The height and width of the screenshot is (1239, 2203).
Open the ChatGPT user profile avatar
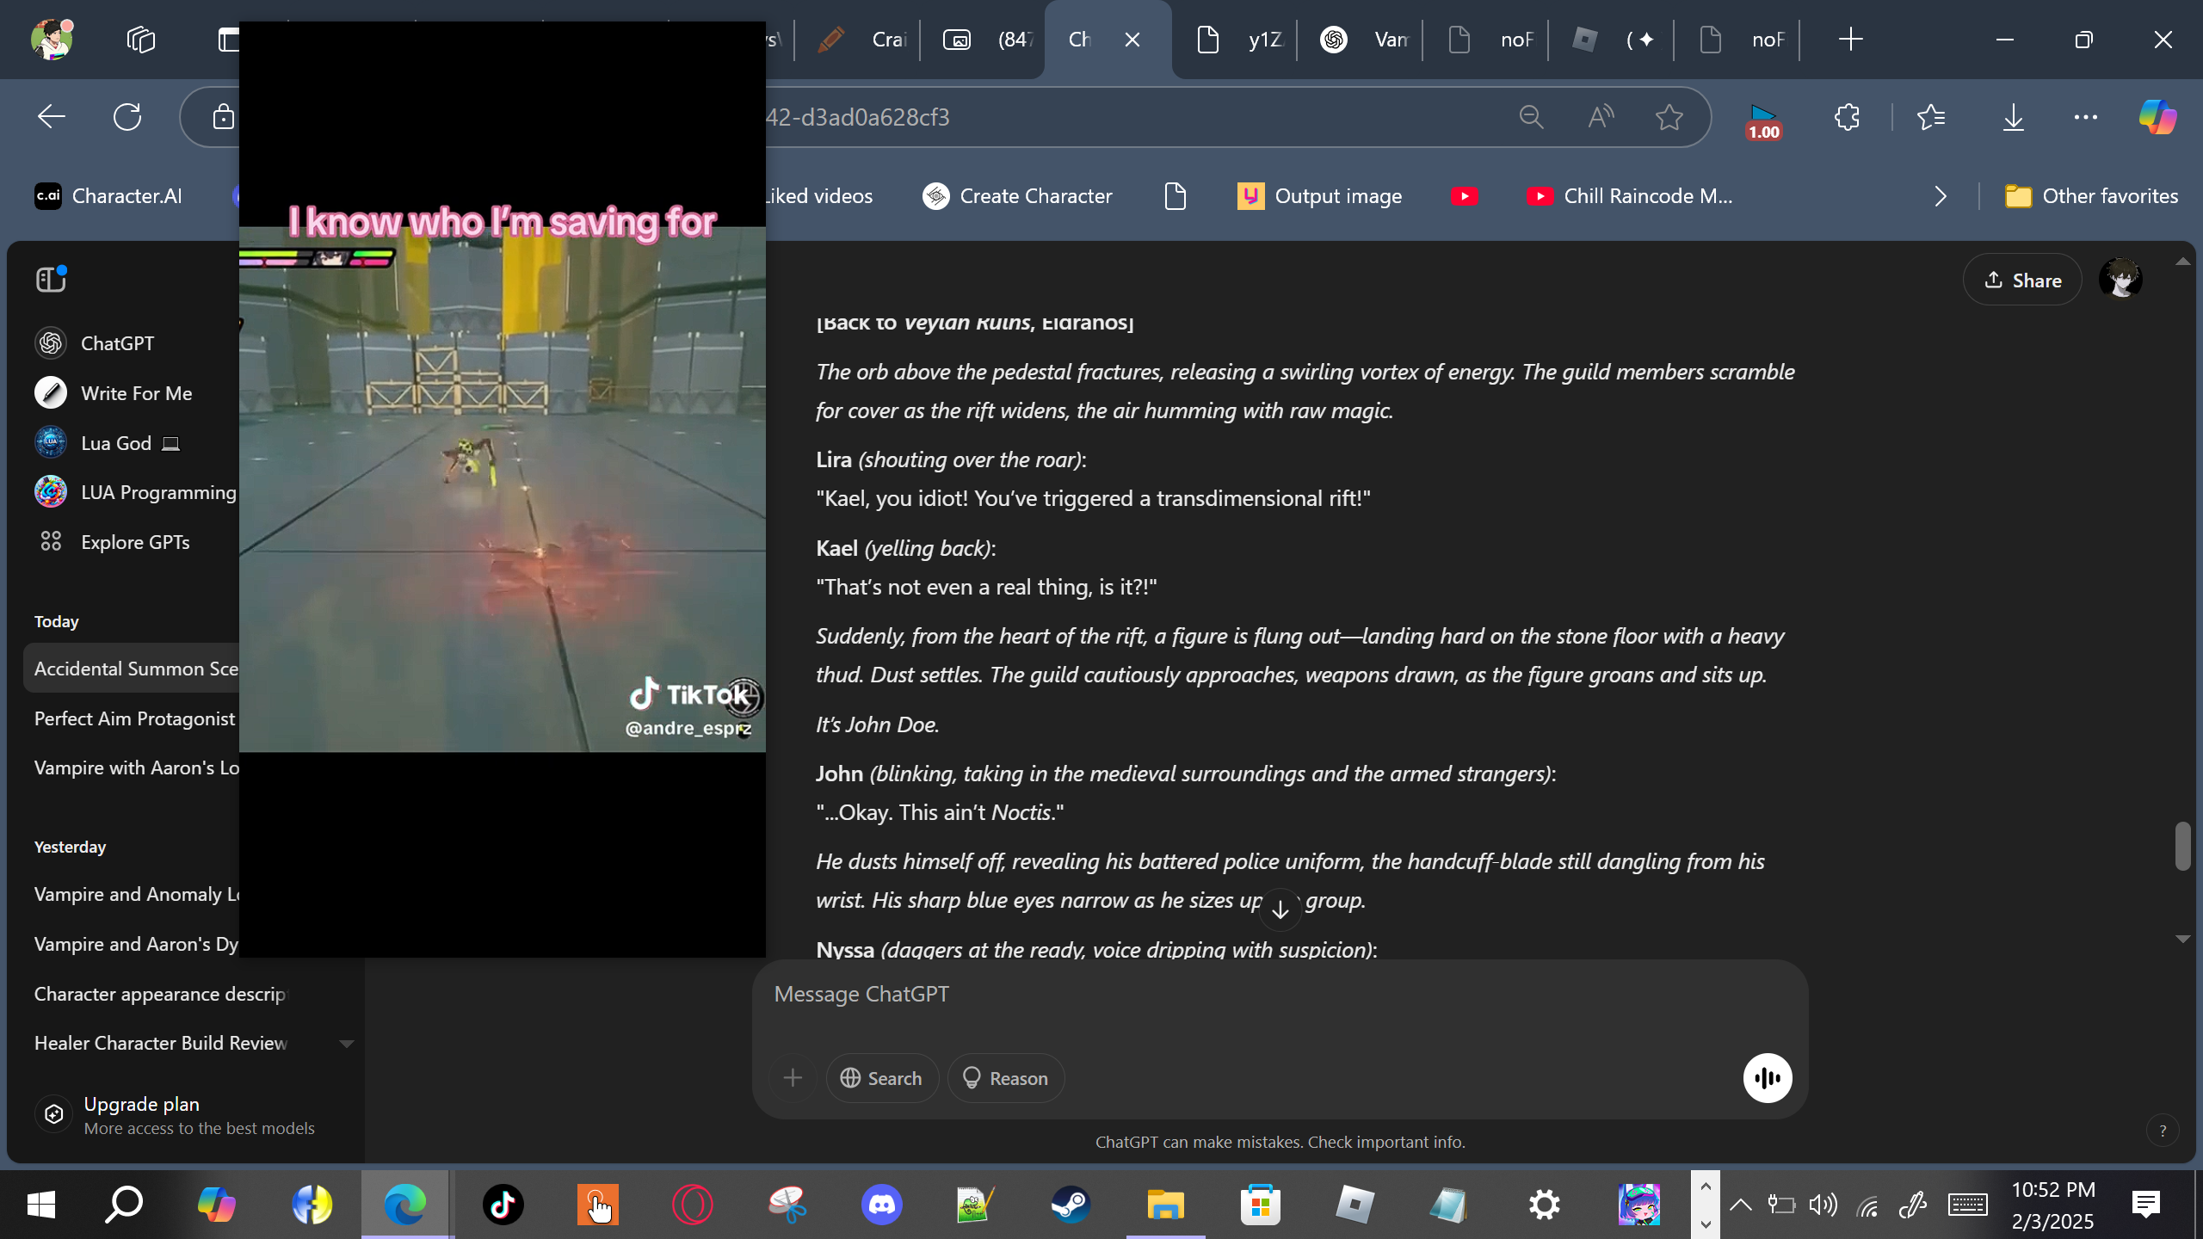pos(2120,280)
